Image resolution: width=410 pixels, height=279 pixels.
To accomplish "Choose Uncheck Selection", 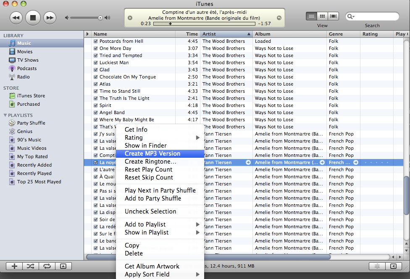I will 160,211.
